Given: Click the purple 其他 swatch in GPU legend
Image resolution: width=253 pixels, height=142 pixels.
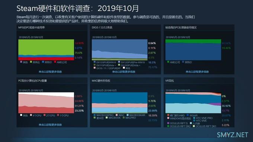Looking at the screenshot, I should pos(21,62).
